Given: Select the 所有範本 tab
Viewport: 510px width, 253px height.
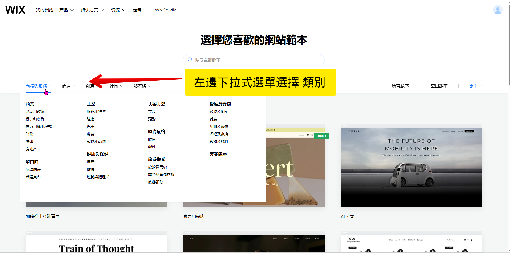Looking at the screenshot, I should tap(400, 86).
